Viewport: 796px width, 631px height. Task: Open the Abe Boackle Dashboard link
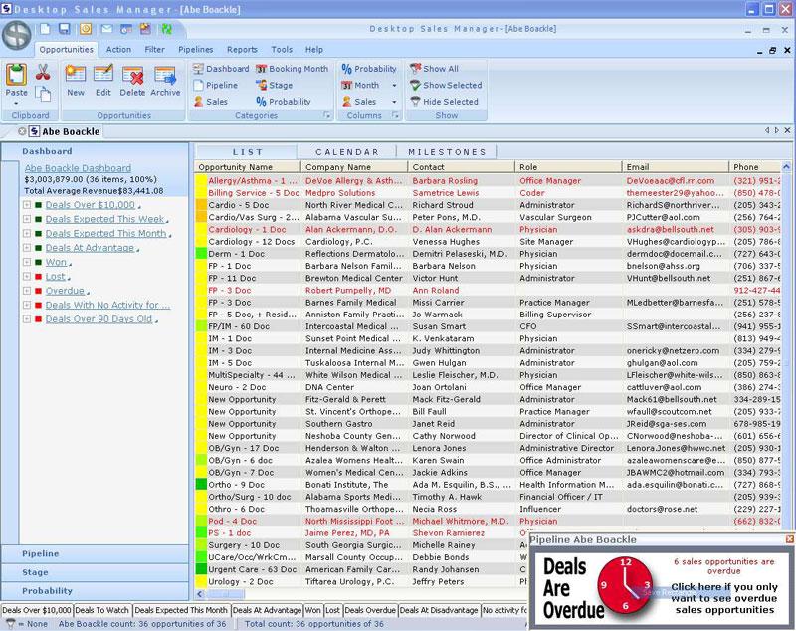tap(78, 168)
